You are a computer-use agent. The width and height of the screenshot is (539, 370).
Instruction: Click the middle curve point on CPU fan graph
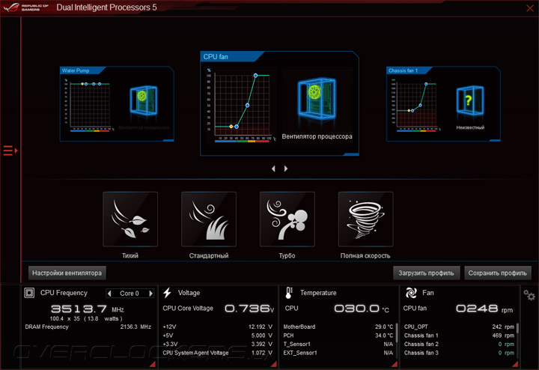[x=247, y=105]
